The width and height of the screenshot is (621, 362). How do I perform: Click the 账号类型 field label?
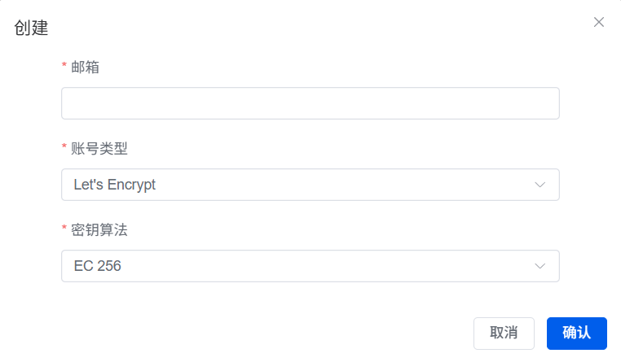(99, 148)
